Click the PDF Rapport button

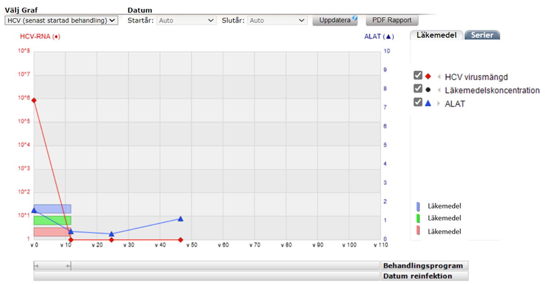click(x=392, y=20)
